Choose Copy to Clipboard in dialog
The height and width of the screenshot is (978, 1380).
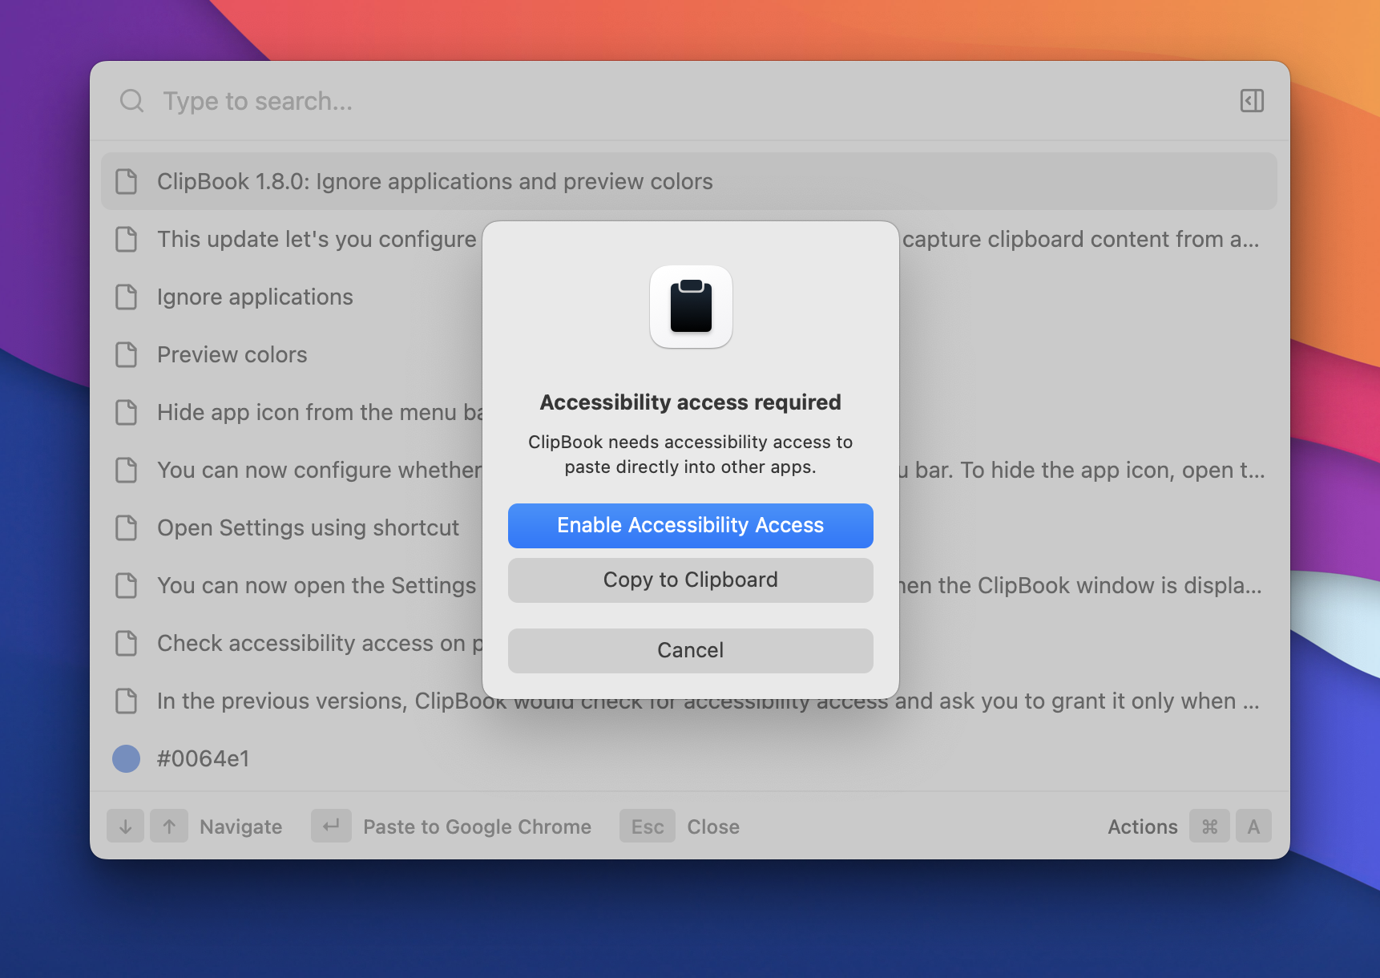691,580
